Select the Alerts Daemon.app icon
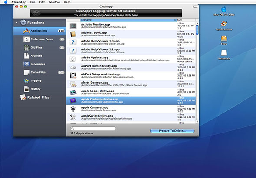This screenshot has width=256, height=178. click(x=73, y=84)
